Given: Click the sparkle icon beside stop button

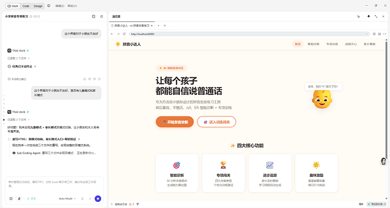Looking at the screenshot, I should (x=90, y=198).
